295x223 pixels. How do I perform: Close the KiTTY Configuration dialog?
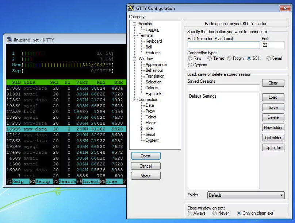(x=285, y=8)
